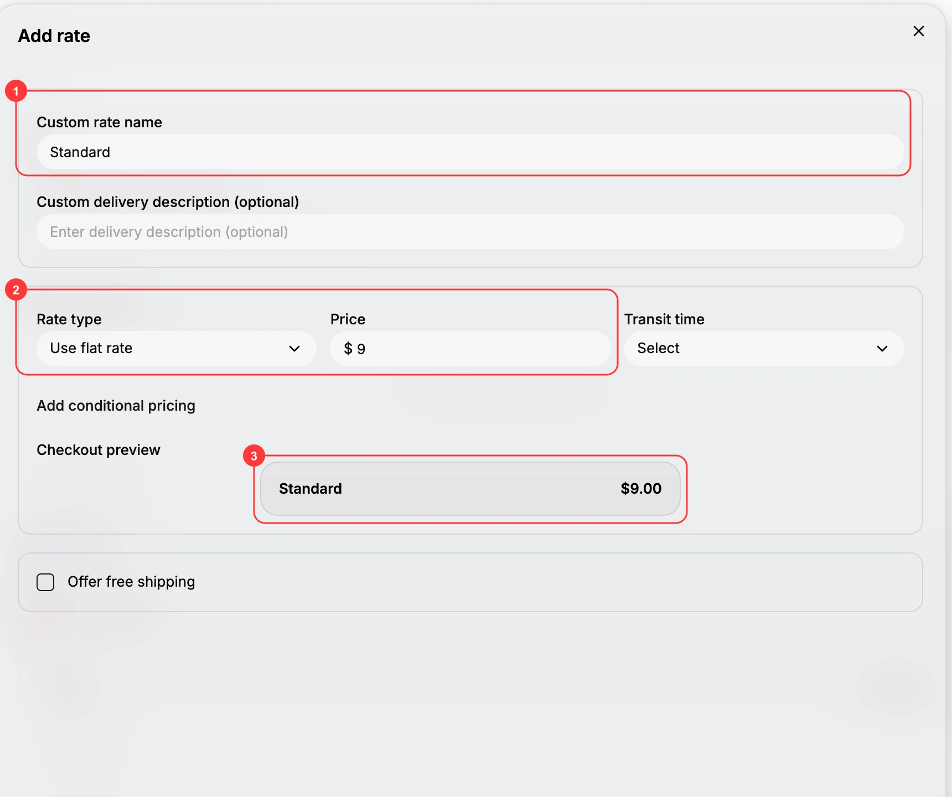Screen dimensions: 952x797
Task: Click the Add rate heading text
Action: tap(54, 36)
